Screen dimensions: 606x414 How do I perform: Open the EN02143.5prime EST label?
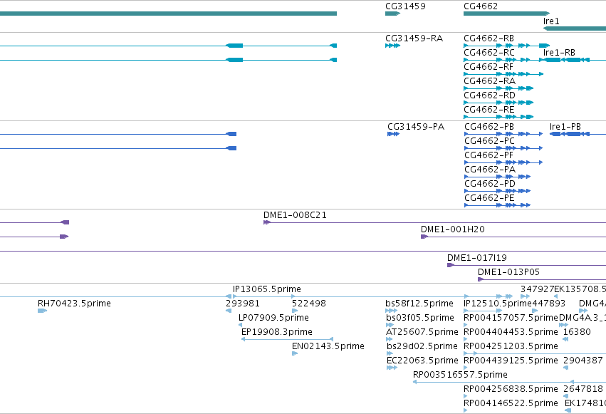(x=328, y=346)
